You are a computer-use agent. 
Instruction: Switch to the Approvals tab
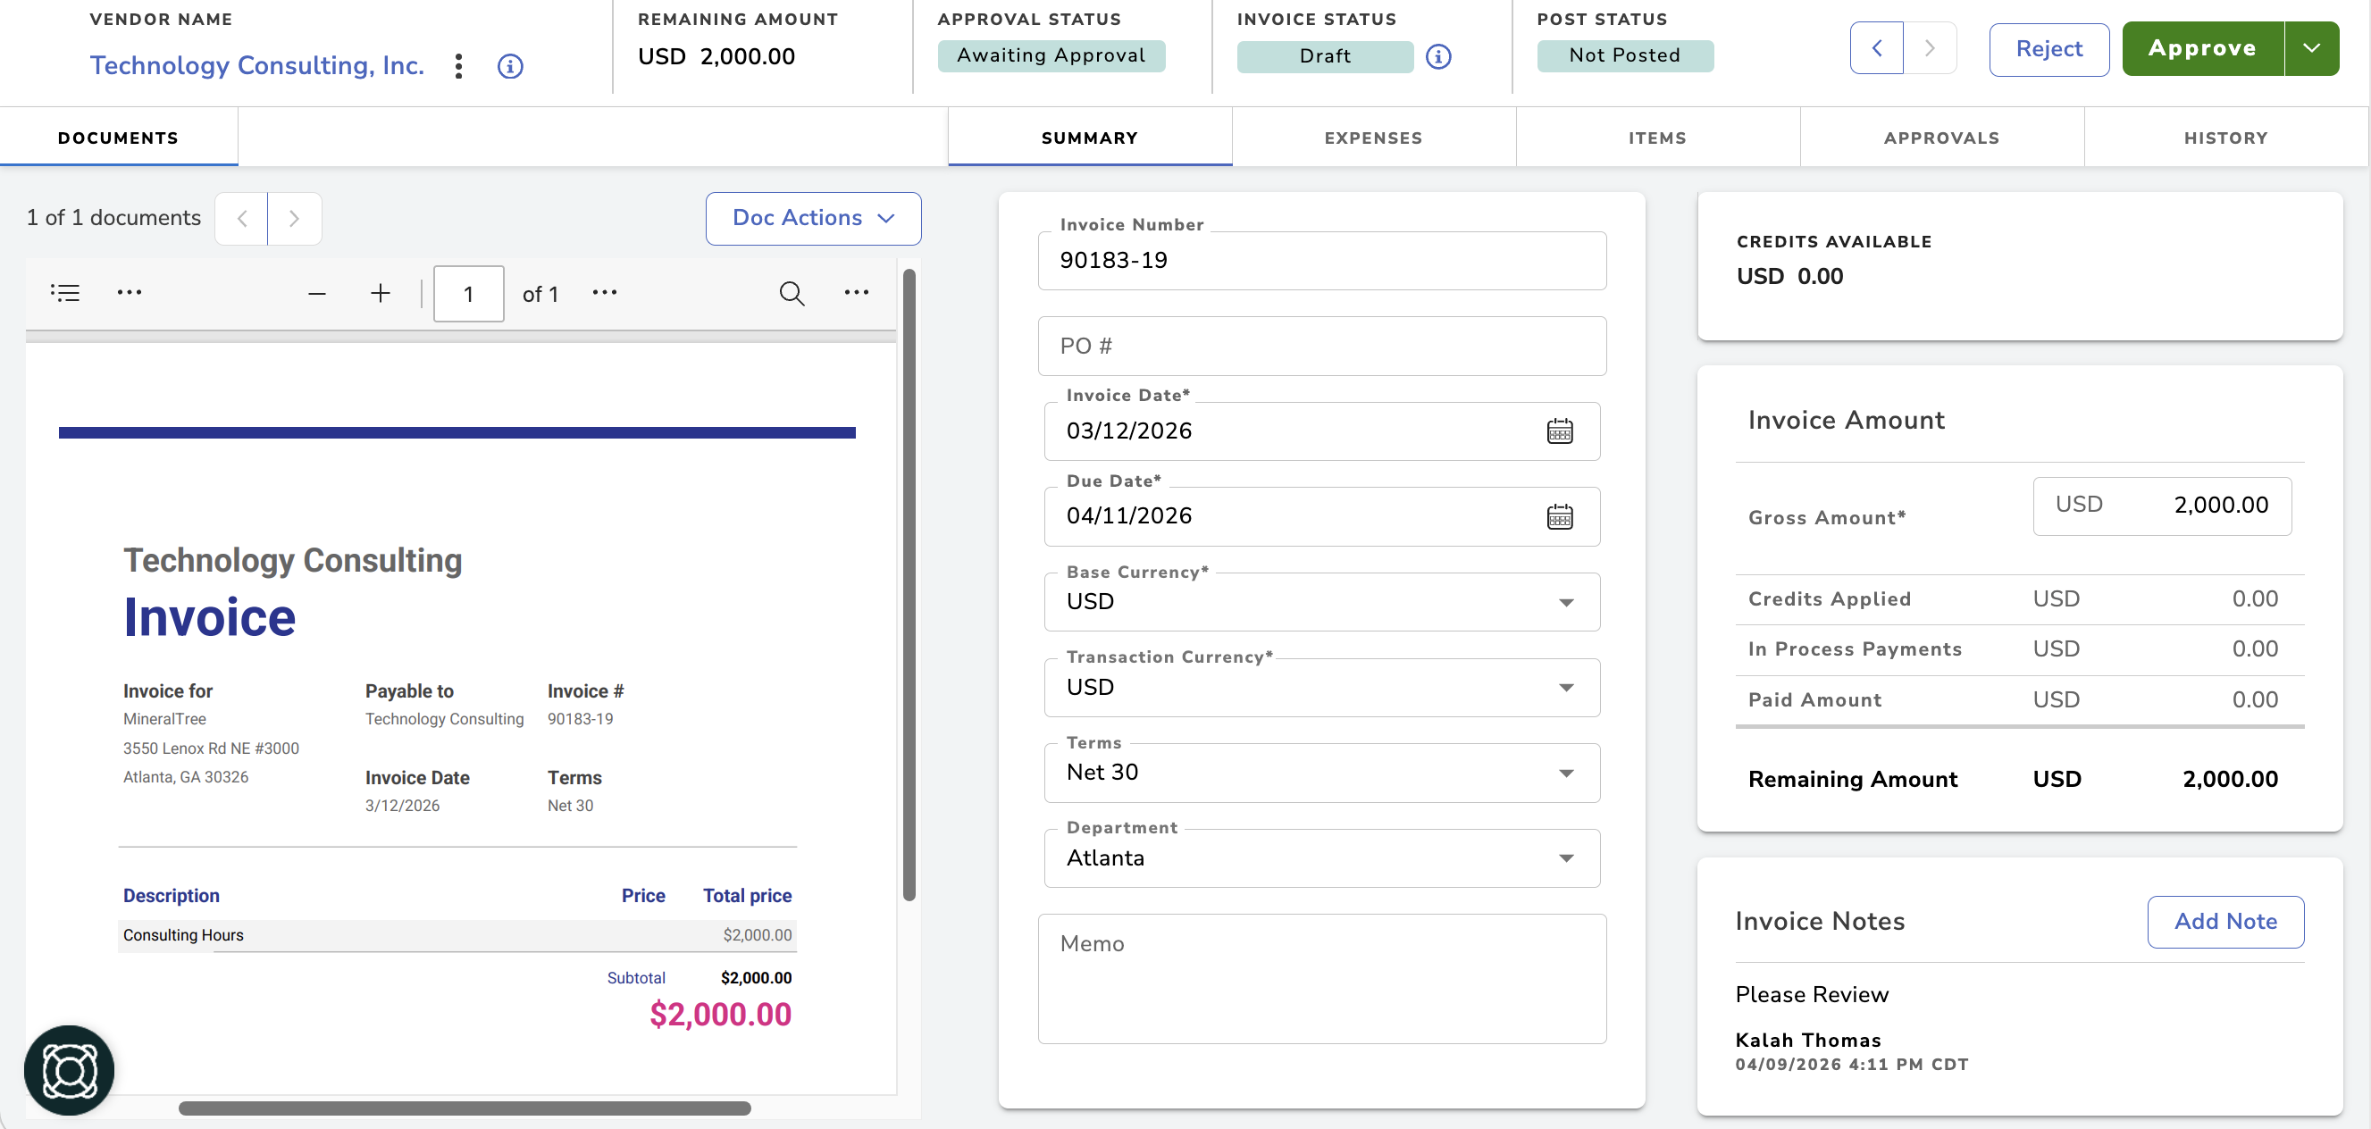tap(1941, 138)
